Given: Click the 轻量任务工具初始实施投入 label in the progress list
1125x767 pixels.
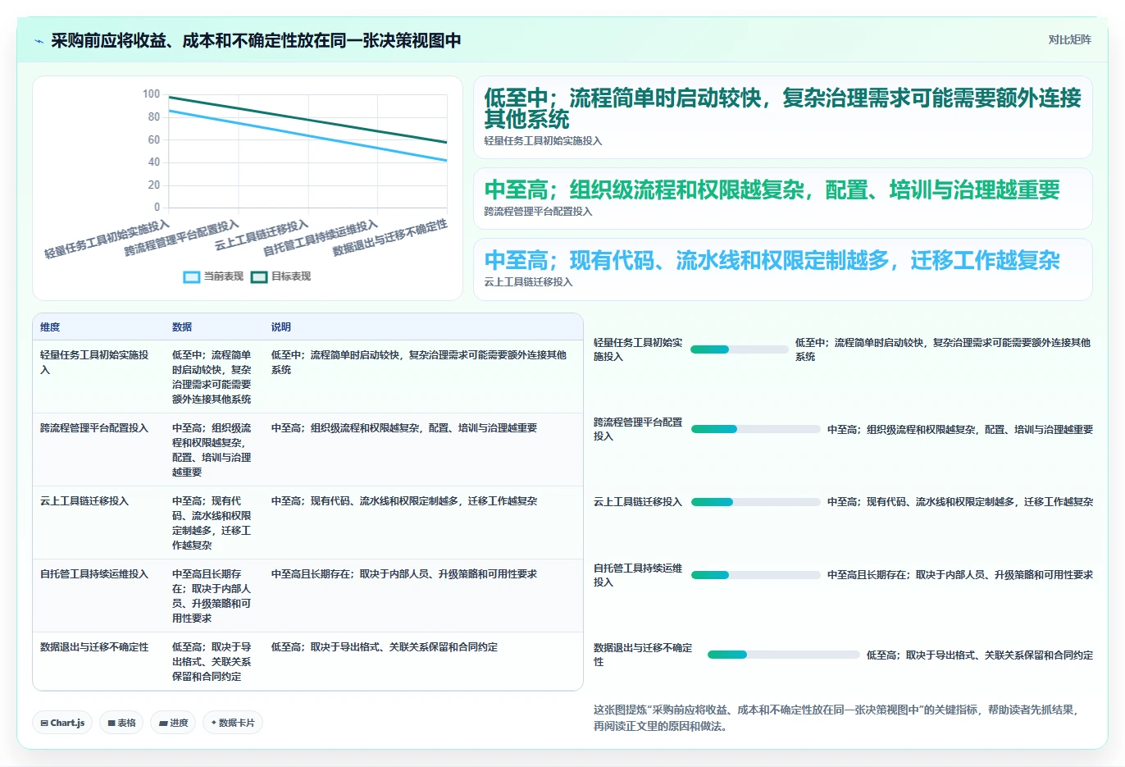Looking at the screenshot, I should click(x=638, y=349).
